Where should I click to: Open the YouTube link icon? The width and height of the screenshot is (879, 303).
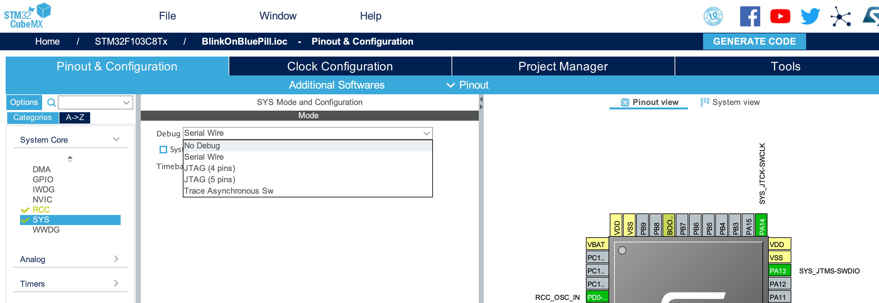point(780,16)
